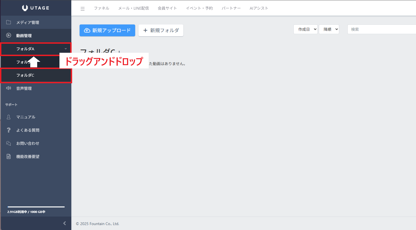Open the 作成日 sort dropdown

click(x=305, y=29)
